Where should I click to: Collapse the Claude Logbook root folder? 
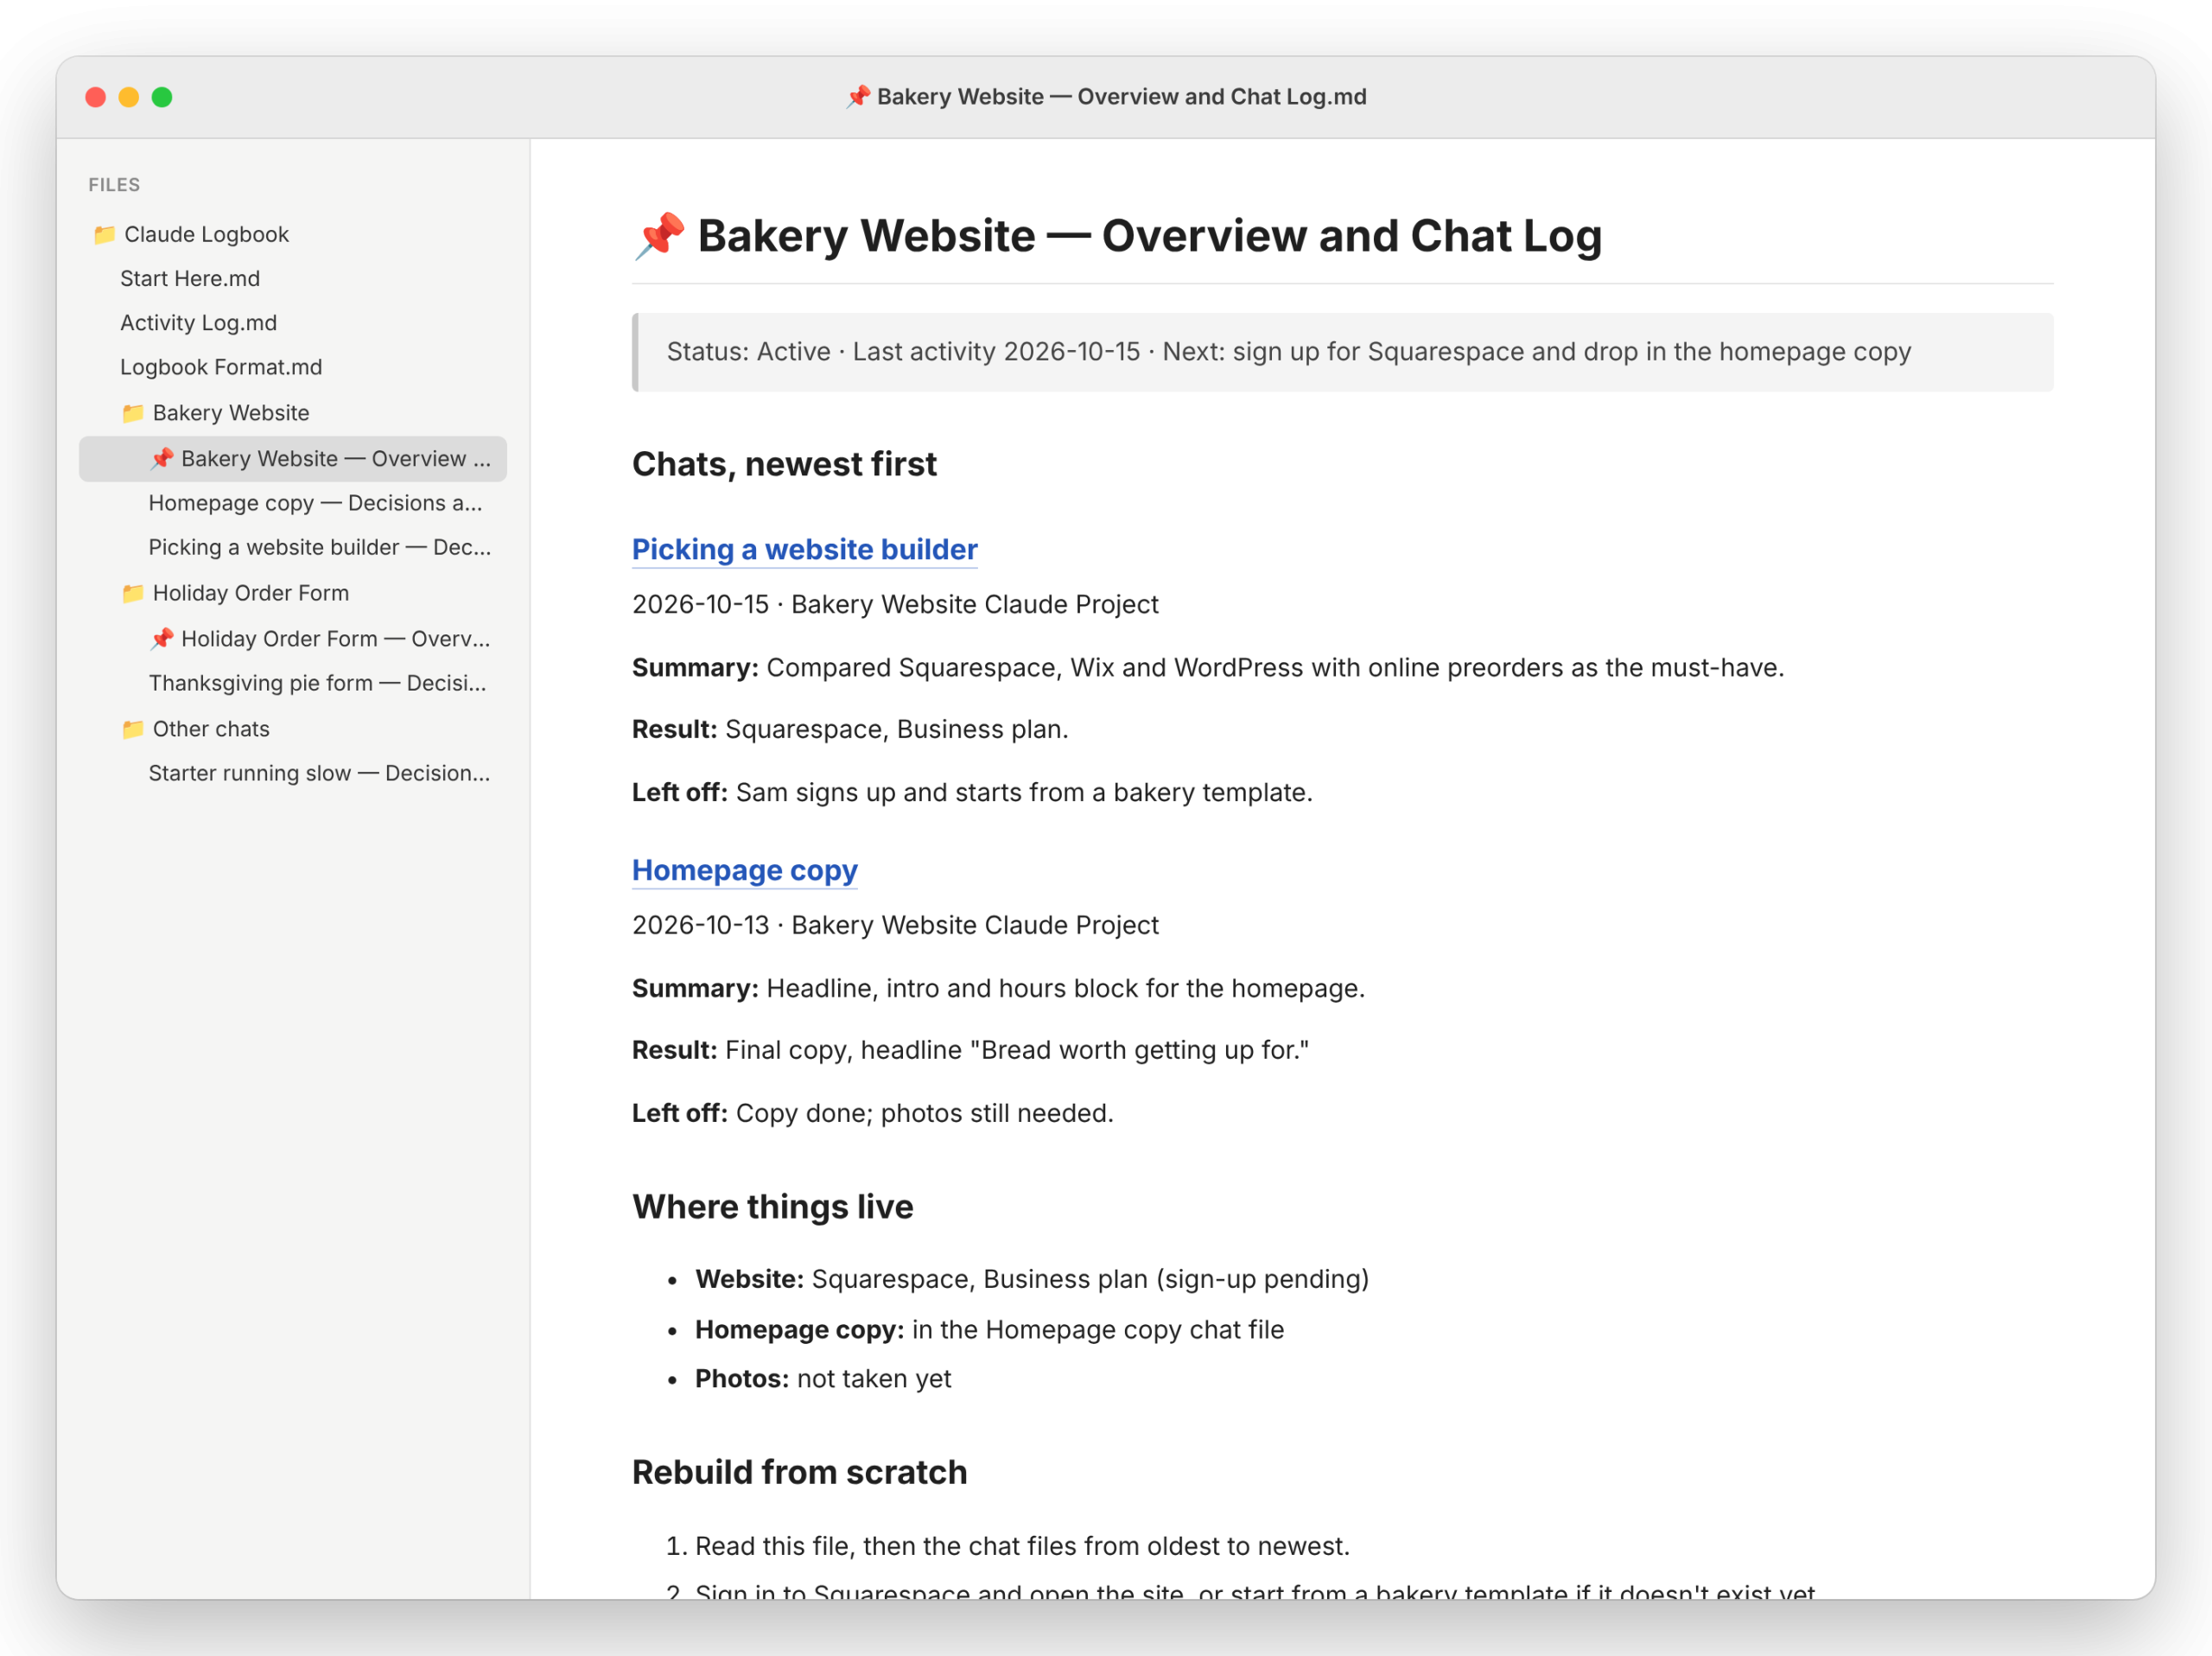click(206, 235)
